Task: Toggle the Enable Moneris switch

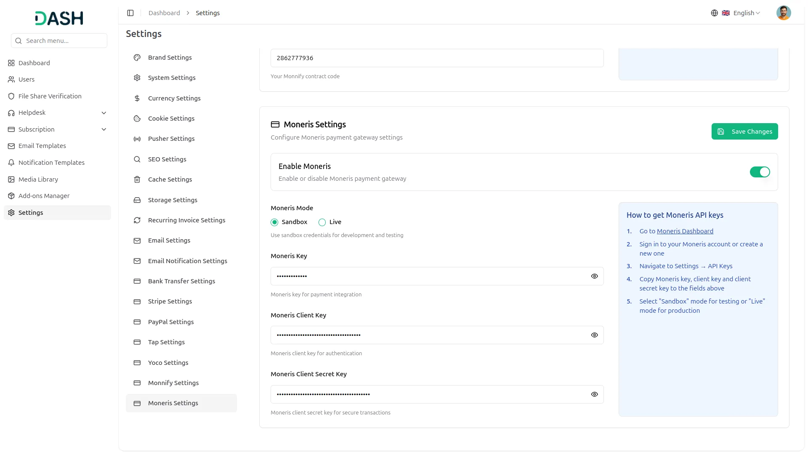Action: click(x=760, y=172)
